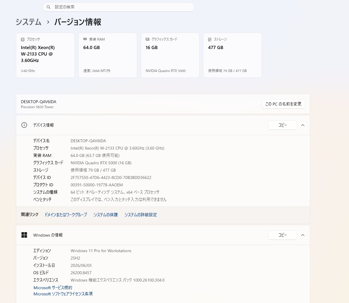Click the グラフィックス カード card icon
The image size is (349, 303).
(x=147, y=39)
